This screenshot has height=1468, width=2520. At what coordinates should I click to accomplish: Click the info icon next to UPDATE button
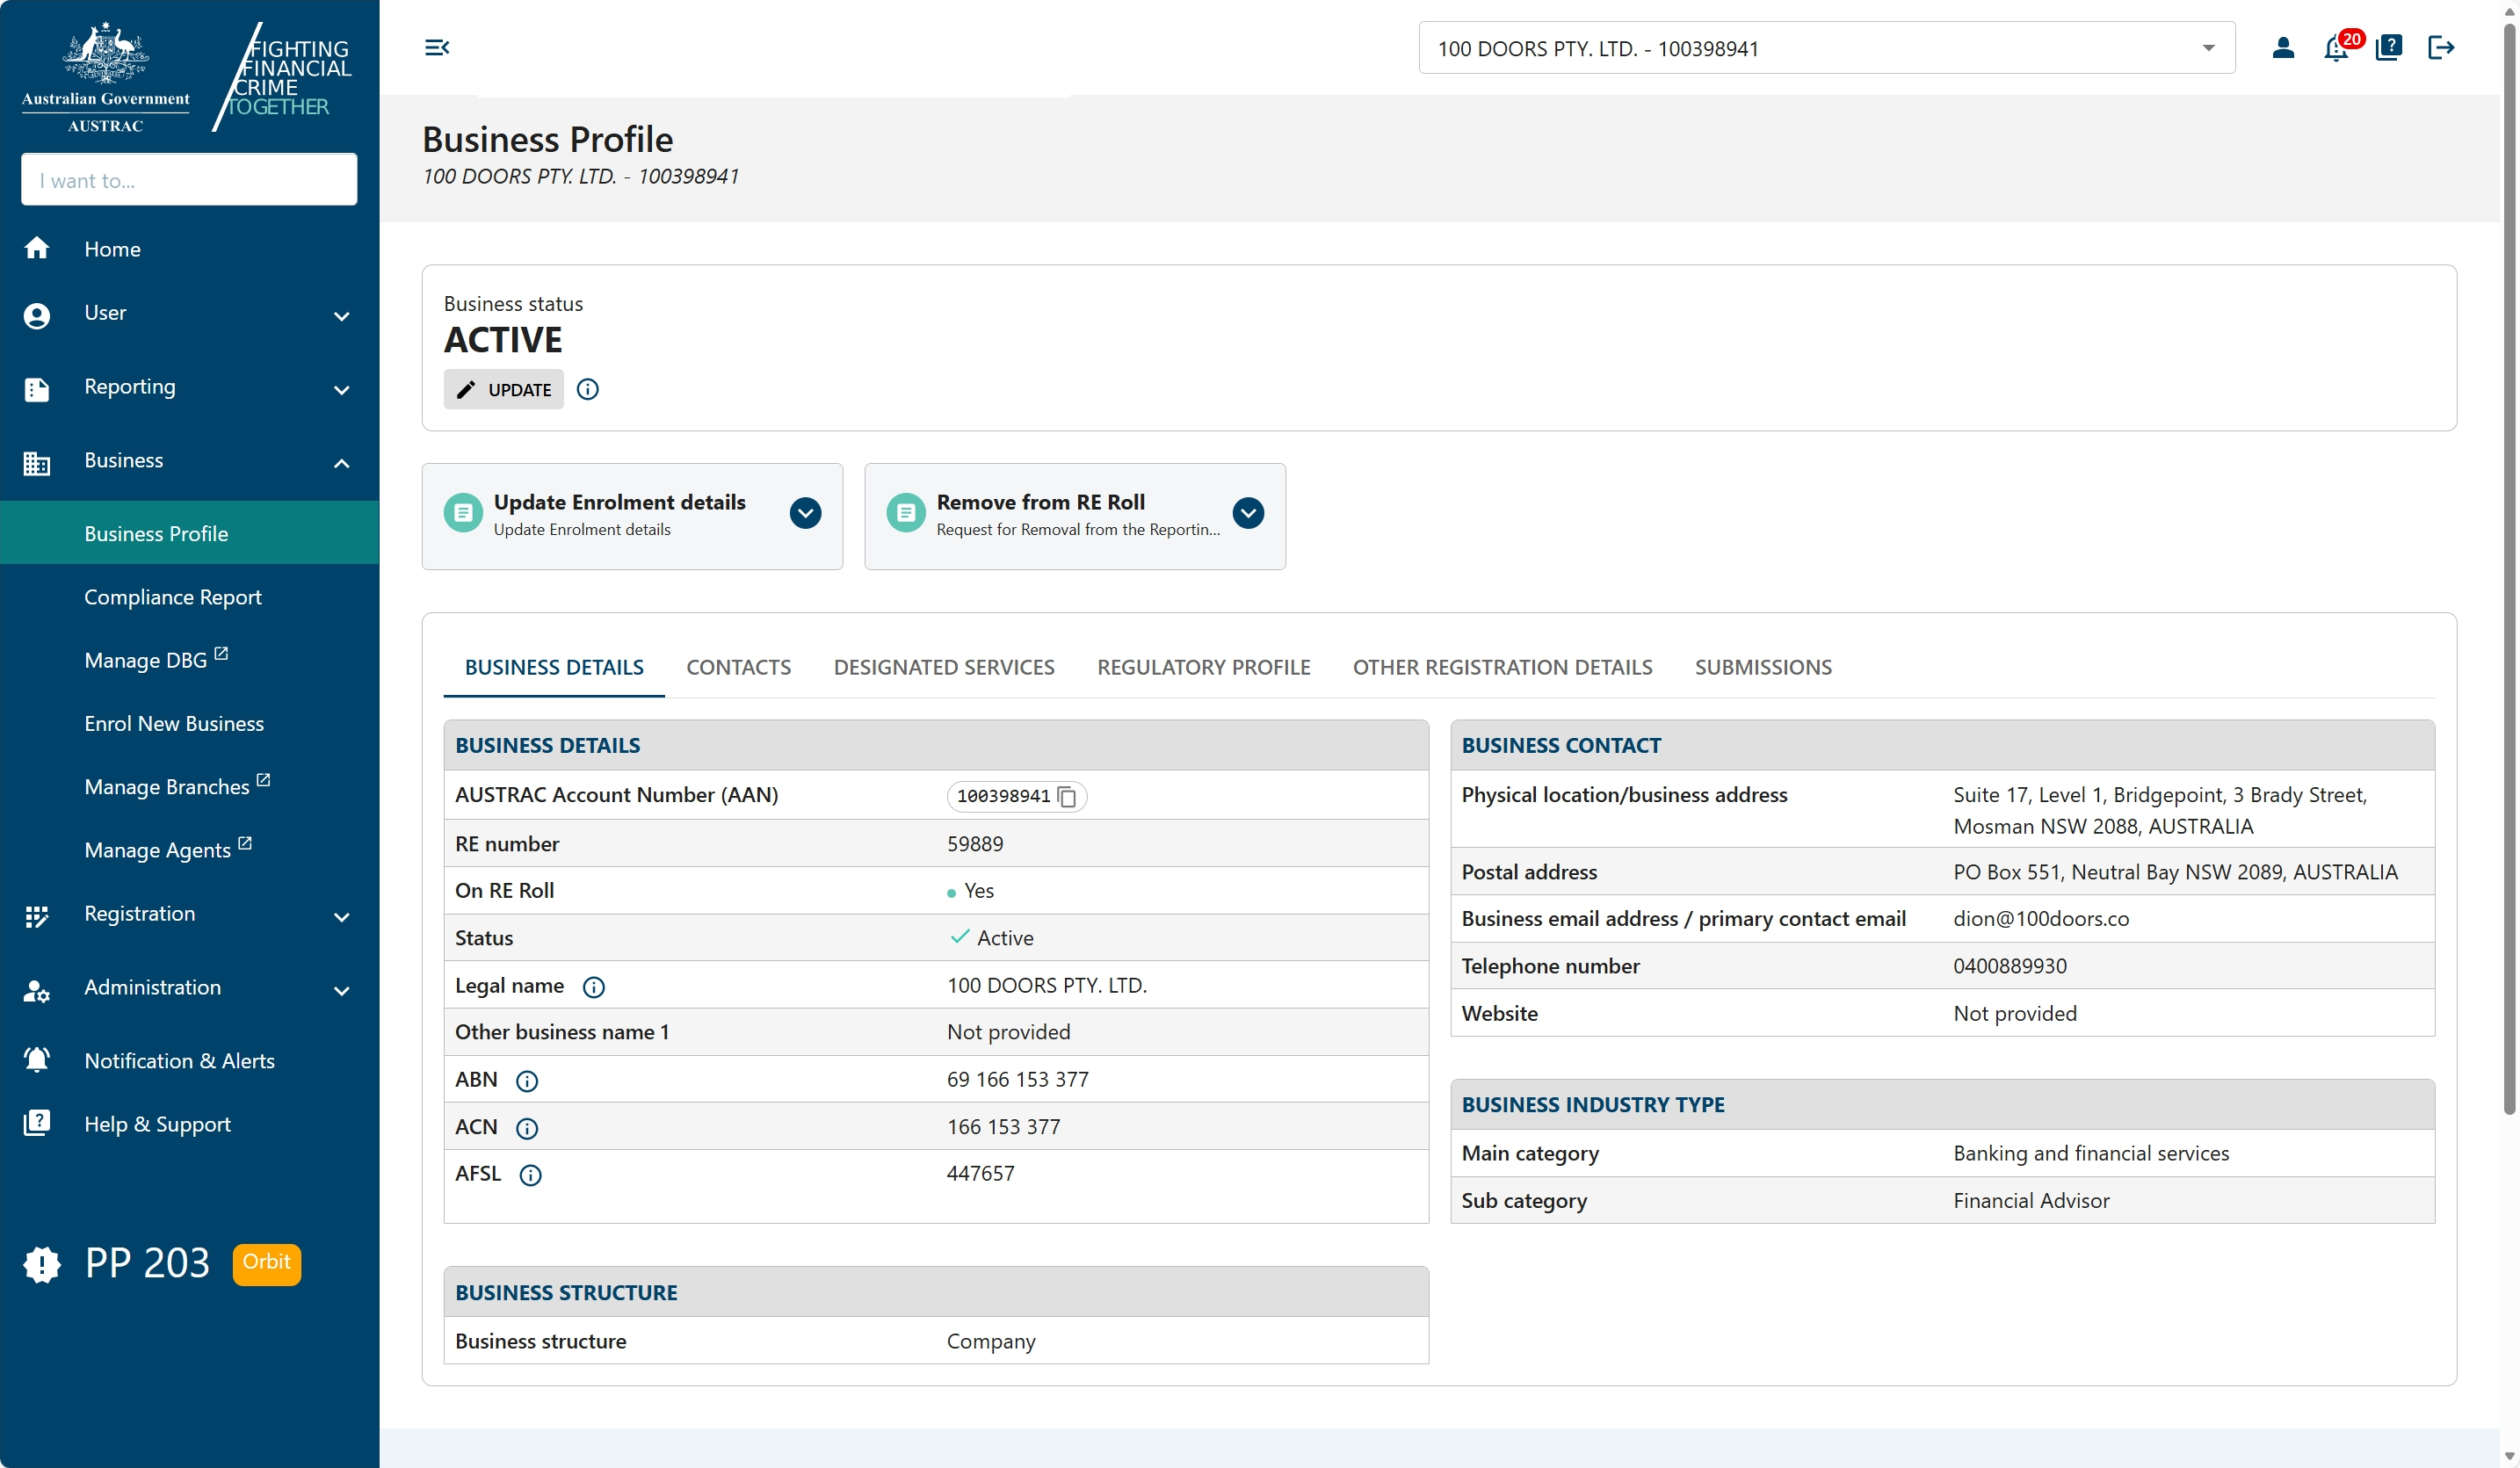point(587,389)
